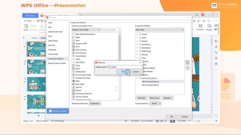The height and width of the screenshot is (135, 241).
Task: Click Customize... keyboard shortcuts button
Action: pyautogui.click(x=95, y=103)
